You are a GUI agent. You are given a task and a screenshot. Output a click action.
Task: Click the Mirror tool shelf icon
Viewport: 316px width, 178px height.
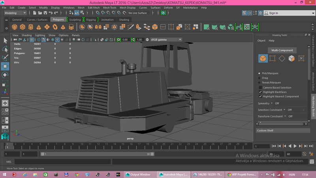[x=98, y=27]
